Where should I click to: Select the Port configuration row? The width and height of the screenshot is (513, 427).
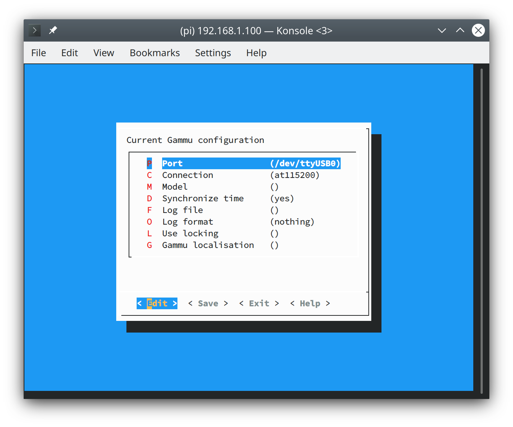coord(243,163)
